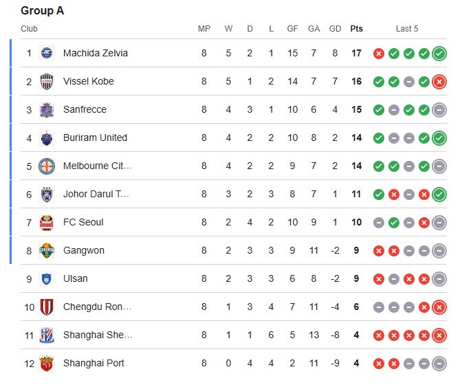
Task: Click the Last 5 column header
Action: click(x=407, y=29)
